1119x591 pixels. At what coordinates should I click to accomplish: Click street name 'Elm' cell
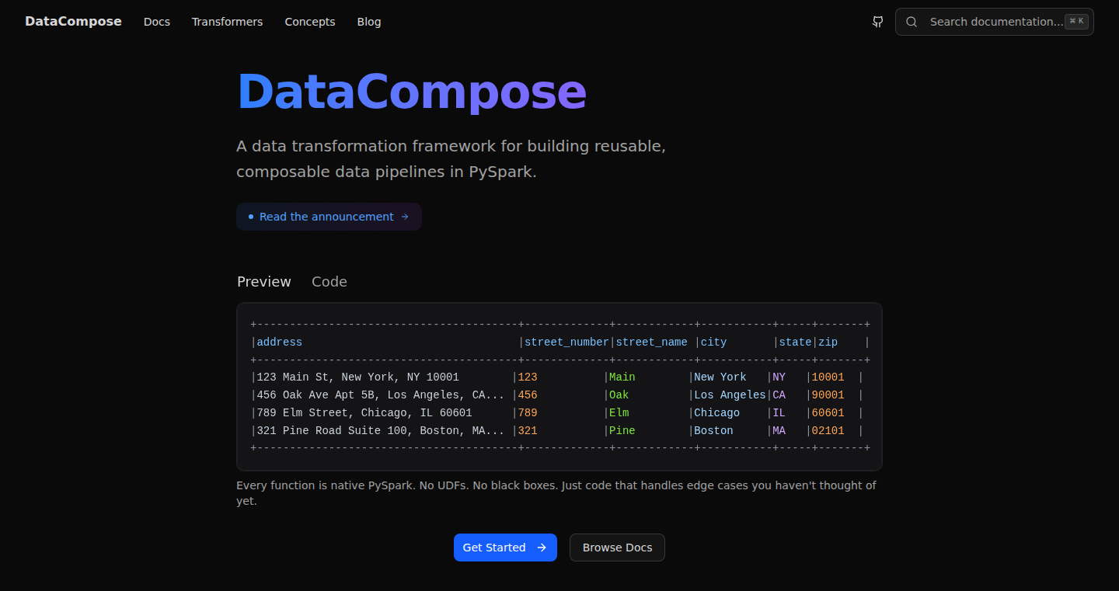pyautogui.click(x=619, y=413)
